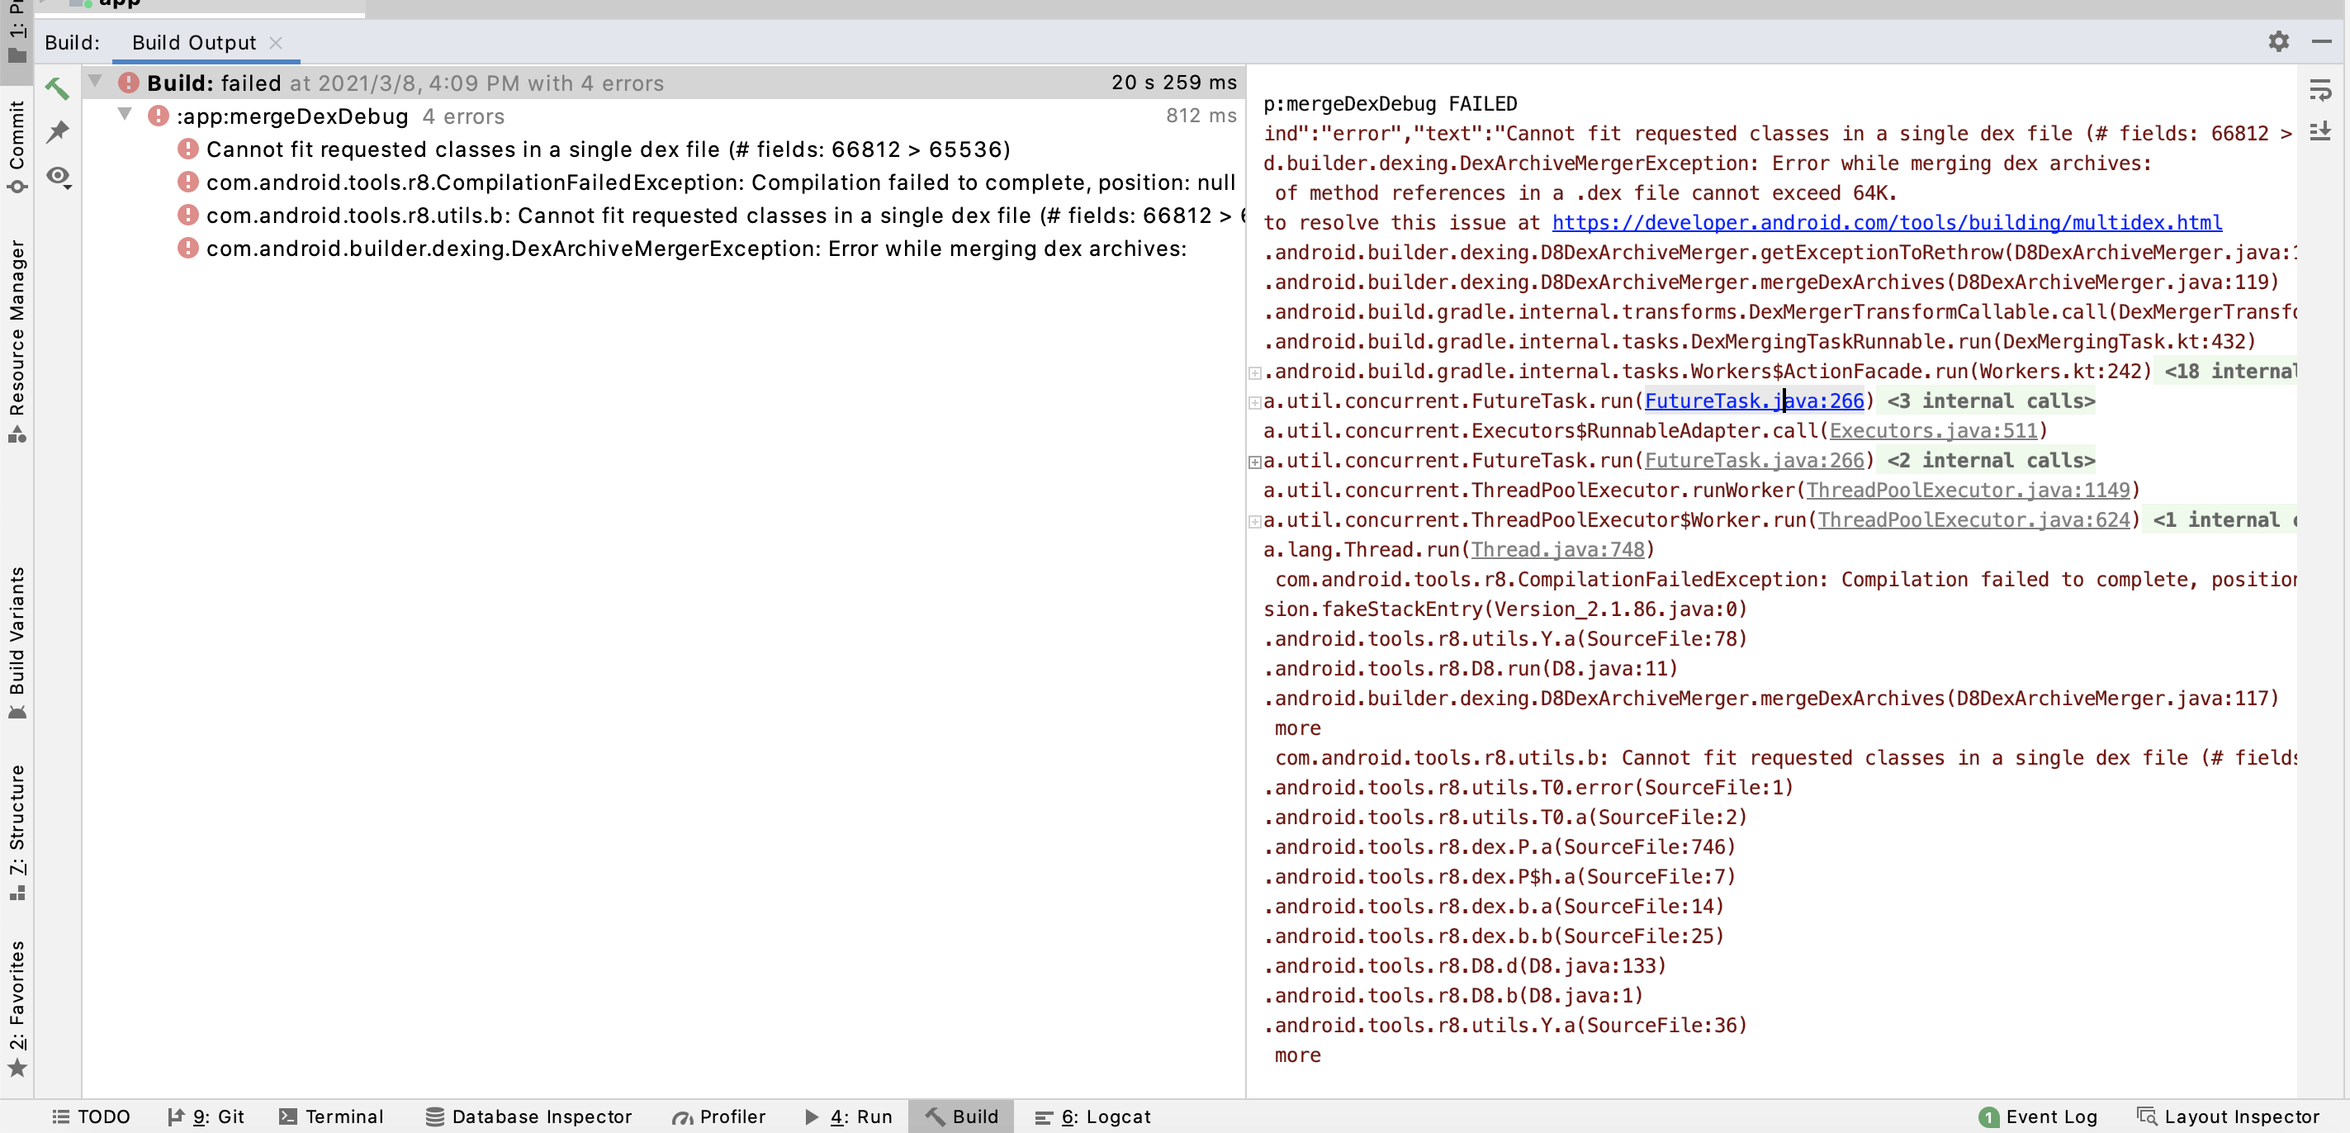
Task: Open the 4: Run tool window
Action: point(848,1116)
